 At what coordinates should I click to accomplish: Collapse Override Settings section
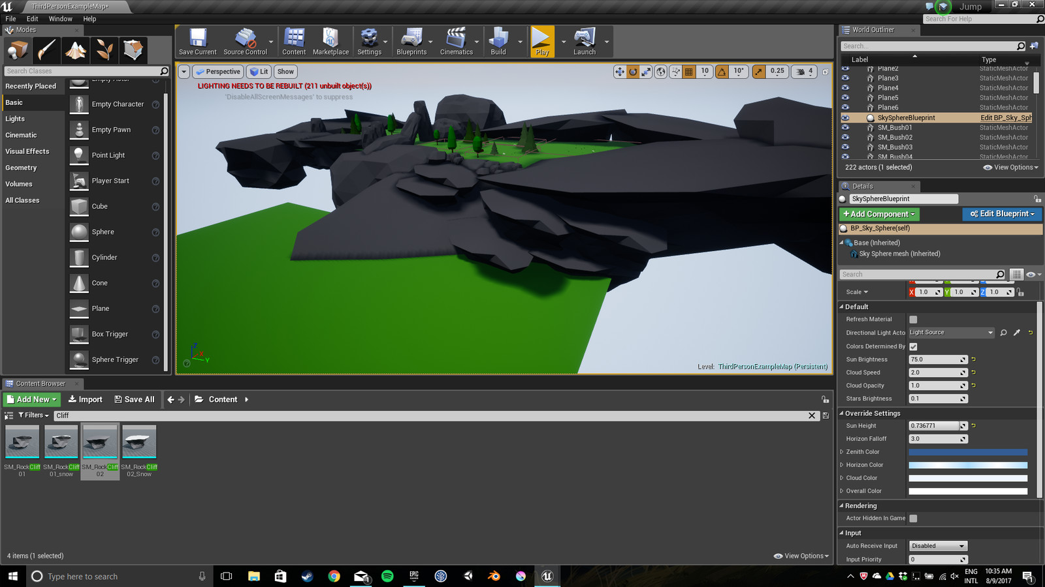(x=842, y=414)
